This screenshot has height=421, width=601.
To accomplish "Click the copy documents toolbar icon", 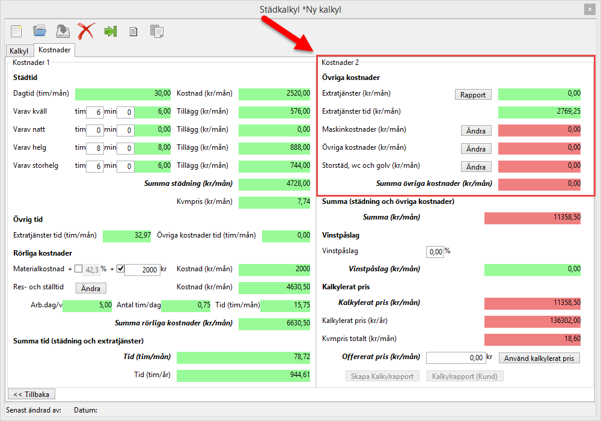I will point(156,31).
